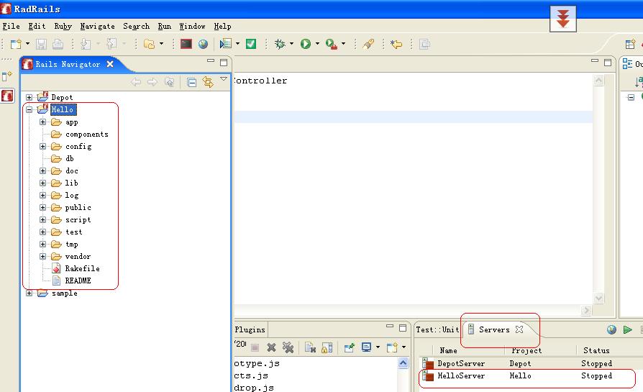Select the components folder

tap(87, 134)
